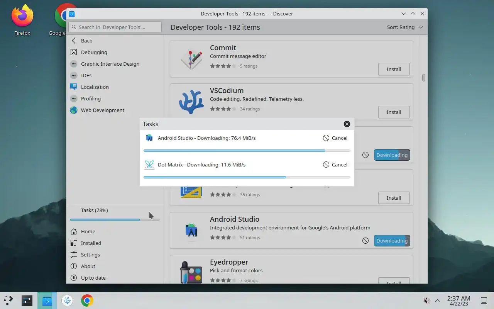Screen dimensions: 494x309
Task: Open the VSCodium app title
Action: 227,90
